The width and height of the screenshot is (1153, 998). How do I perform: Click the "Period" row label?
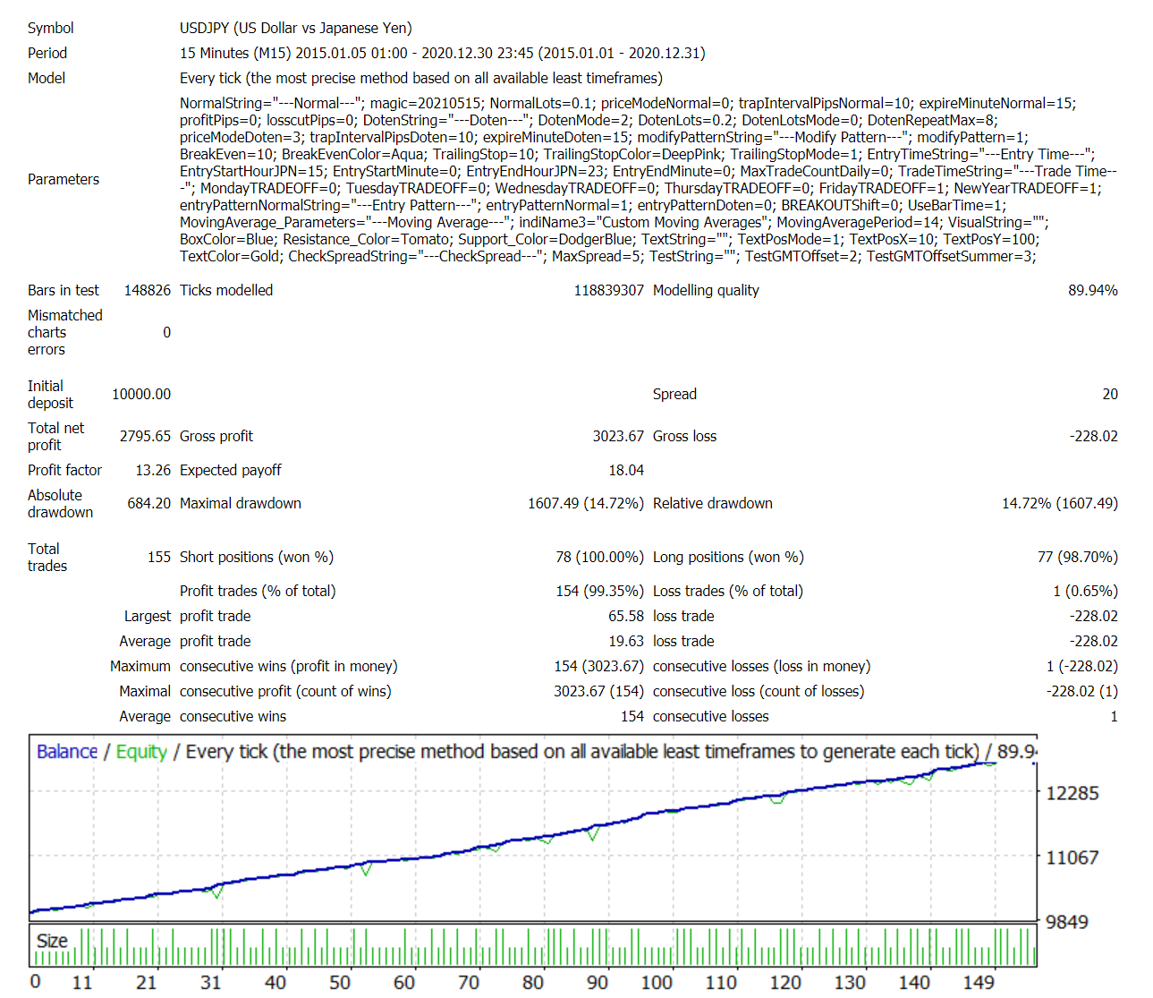pos(47,54)
